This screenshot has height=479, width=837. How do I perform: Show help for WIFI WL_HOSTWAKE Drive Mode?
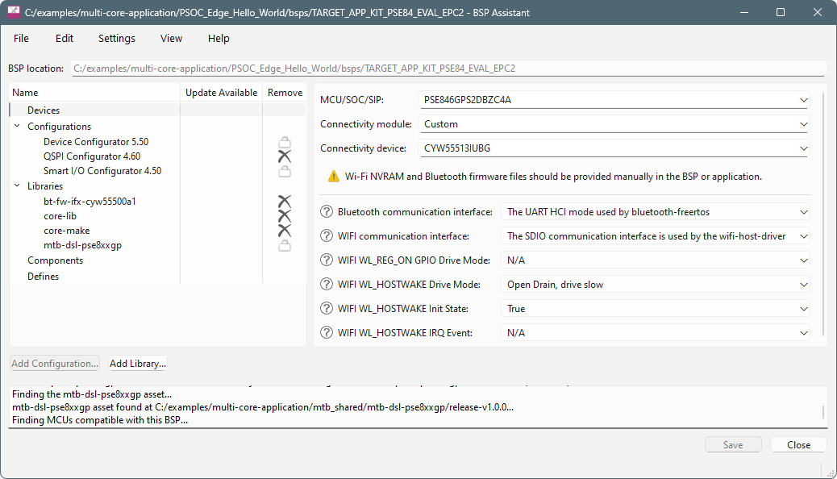pyautogui.click(x=327, y=285)
